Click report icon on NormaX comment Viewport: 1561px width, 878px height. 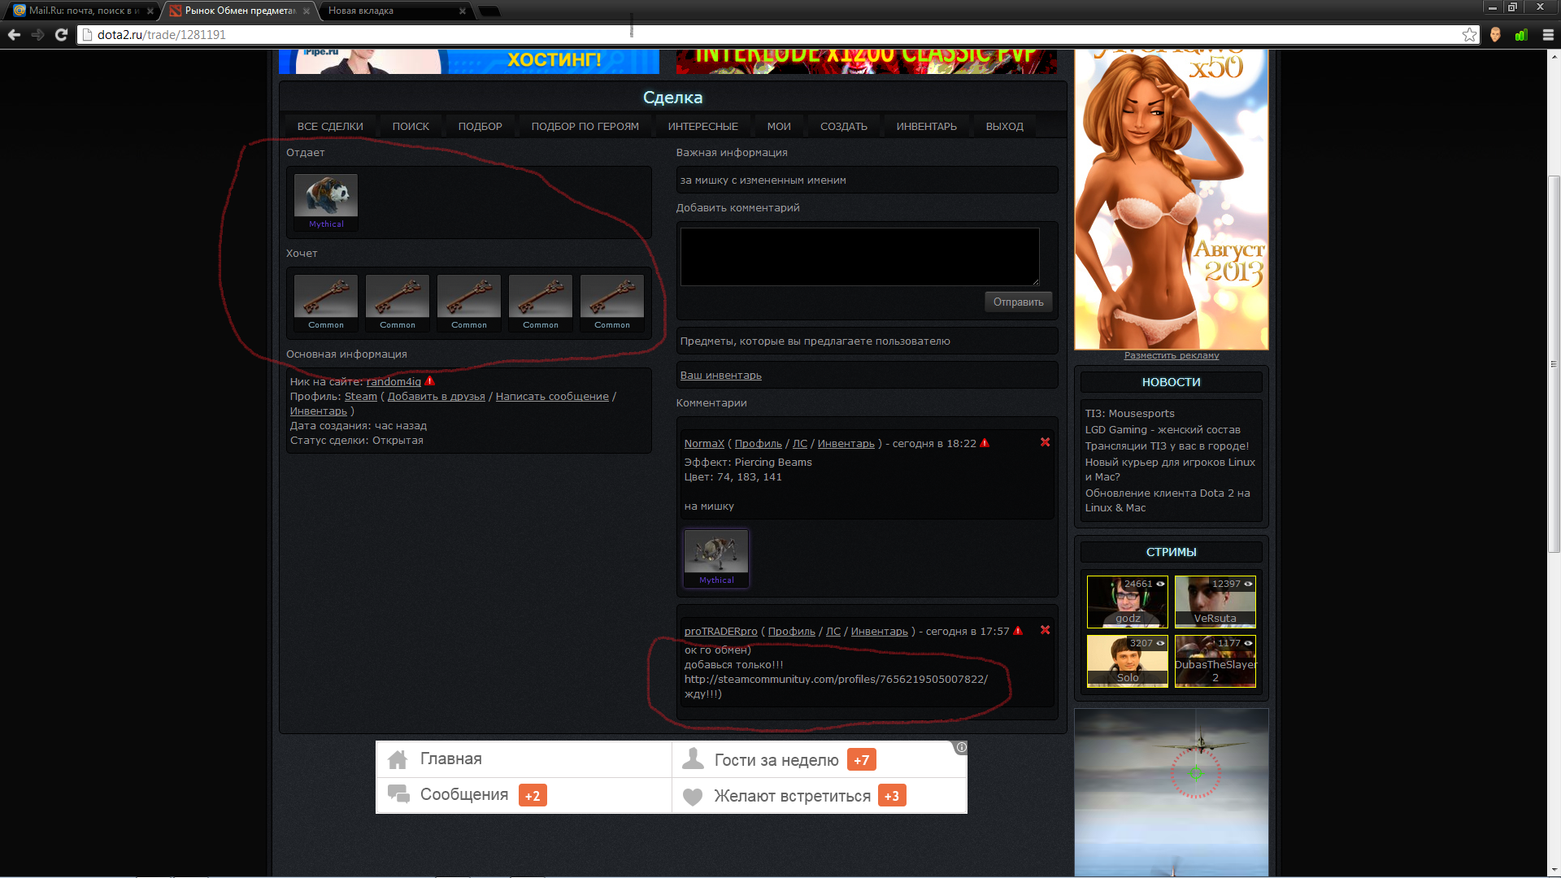(985, 442)
